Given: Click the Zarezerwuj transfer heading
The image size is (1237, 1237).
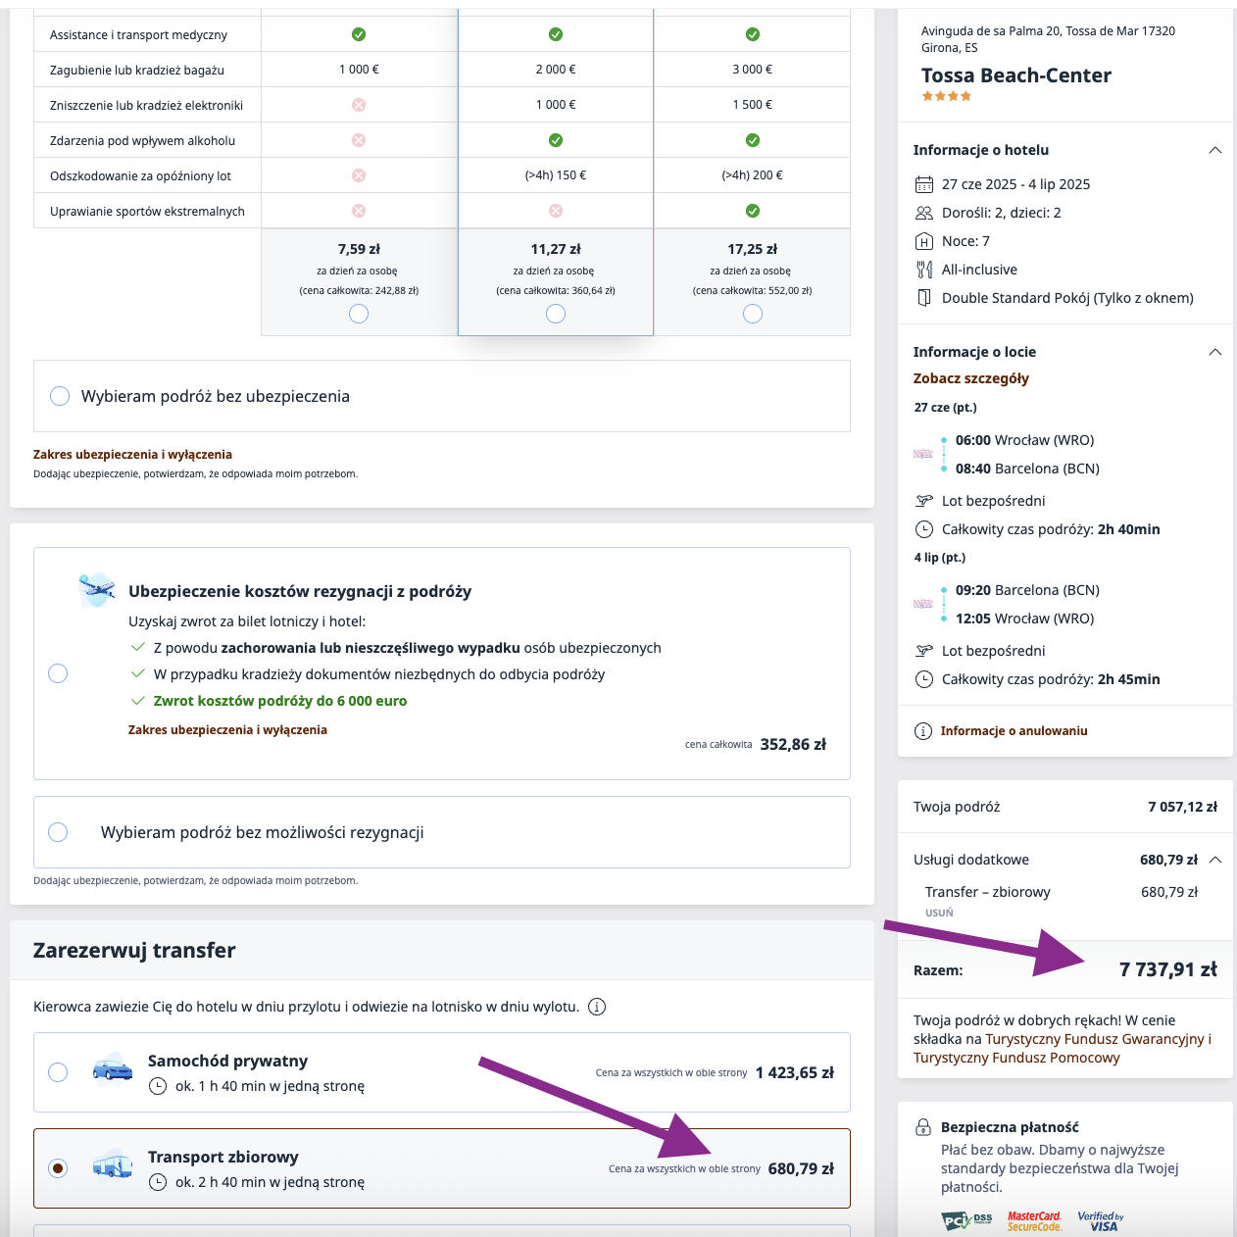Looking at the screenshot, I should 134,950.
